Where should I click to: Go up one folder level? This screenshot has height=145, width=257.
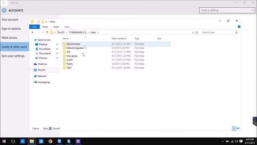47,33
